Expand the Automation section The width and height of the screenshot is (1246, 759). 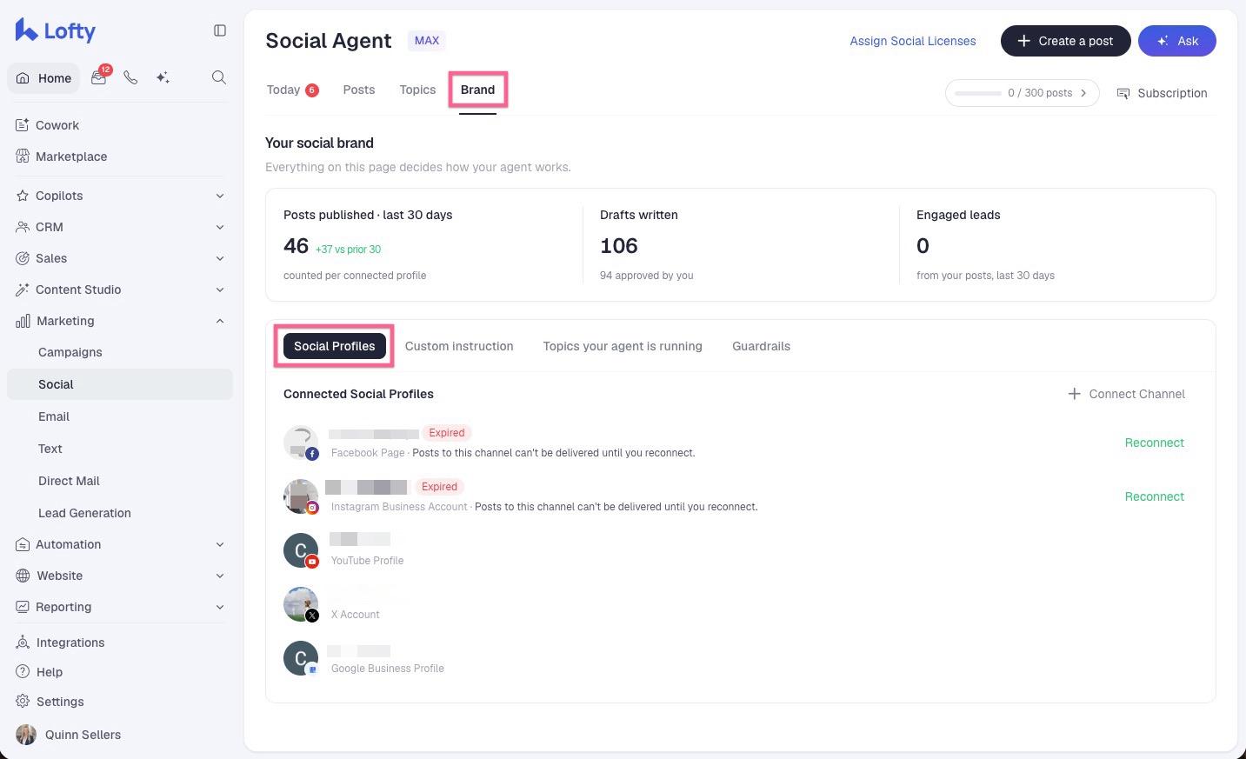tap(120, 544)
